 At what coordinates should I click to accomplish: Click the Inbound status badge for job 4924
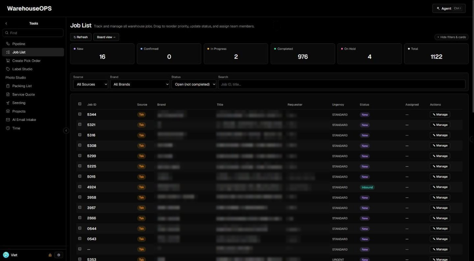click(x=367, y=187)
